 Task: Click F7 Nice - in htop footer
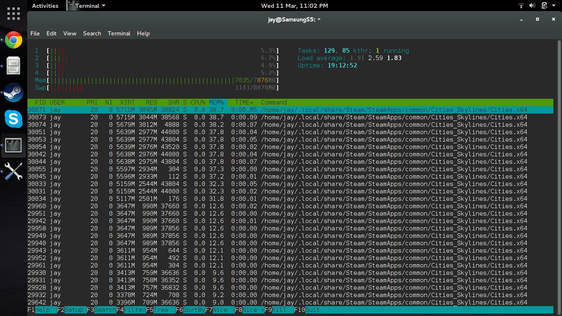pyautogui.click(x=220, y=310)
